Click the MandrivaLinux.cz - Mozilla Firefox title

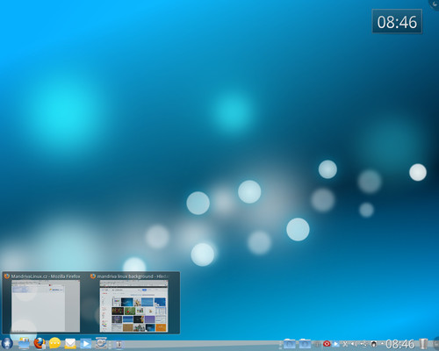click(x=46, y=276)
